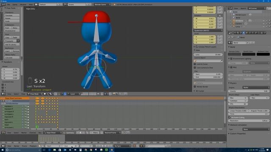
Task: Open File Explorer from the taskbar
Action: [x=55, y=150]
